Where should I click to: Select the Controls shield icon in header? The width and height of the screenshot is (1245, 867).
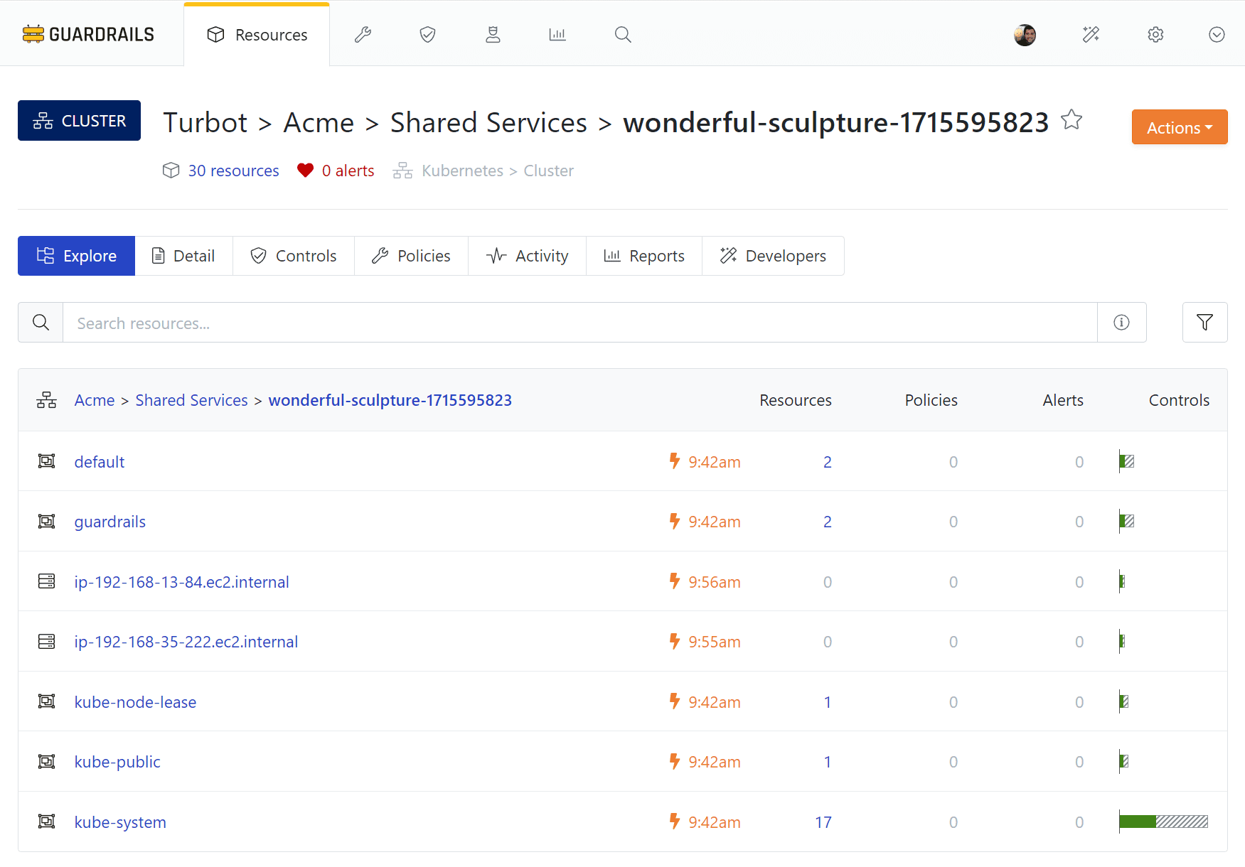coord(427,34)
